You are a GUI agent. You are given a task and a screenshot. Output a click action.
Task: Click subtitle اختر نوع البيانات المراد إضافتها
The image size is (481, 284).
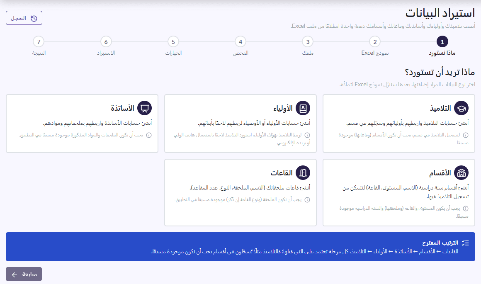coord(407,84)
